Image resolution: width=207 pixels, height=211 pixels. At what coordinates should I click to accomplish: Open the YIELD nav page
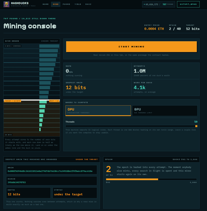coord(78,4)
